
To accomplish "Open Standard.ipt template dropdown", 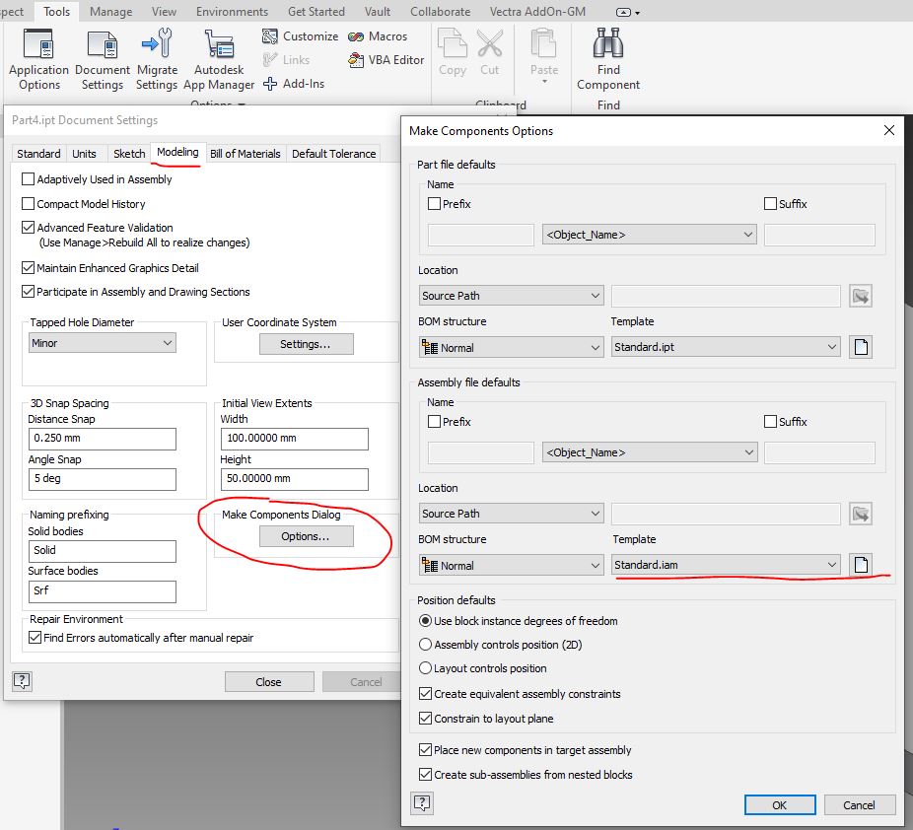I will (726, 347).
